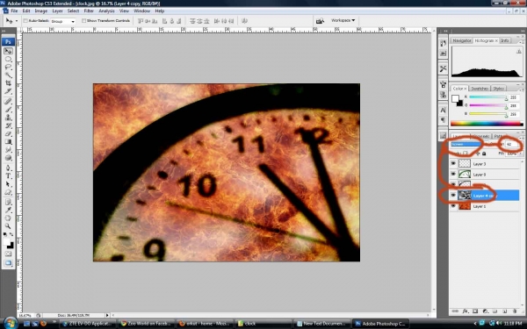
Task: Swap foreground and background colors in toolbox
Action: tap(11, 234)
